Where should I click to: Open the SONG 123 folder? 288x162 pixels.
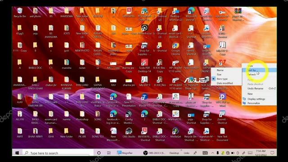pyautogui.click(x=98, y=133)
